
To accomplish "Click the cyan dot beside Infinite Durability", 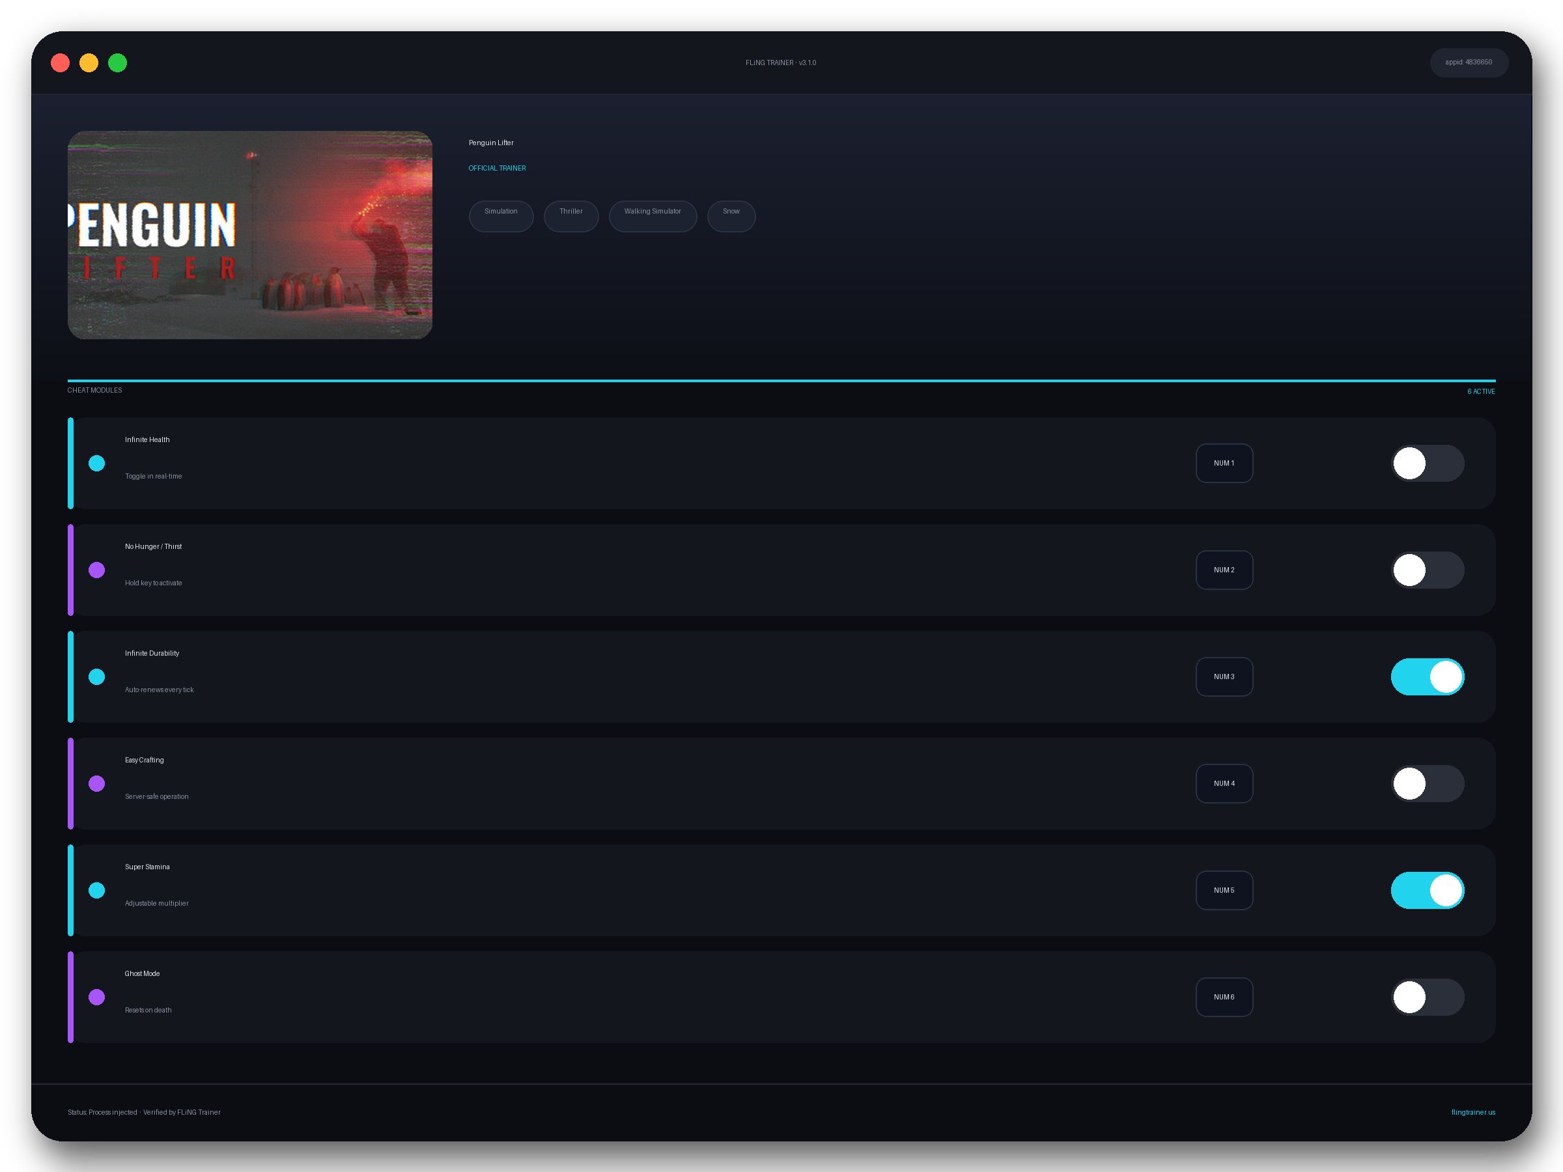I will tap(97, 677).
